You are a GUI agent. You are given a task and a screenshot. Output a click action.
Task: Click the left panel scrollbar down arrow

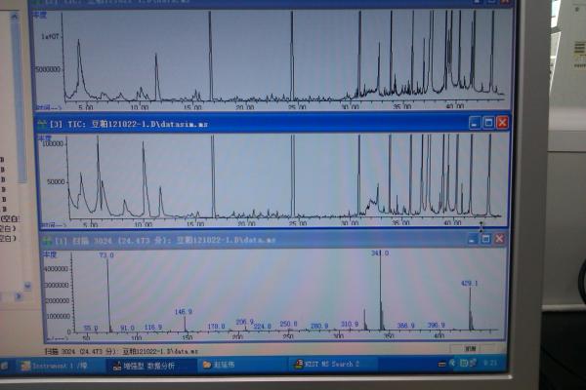point(27,287)
